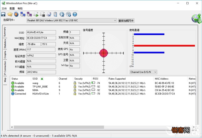Switch to the IP Connection tab
Image resolution: width=202 pixels, height=138 pixels.
[x=5, y=68]
